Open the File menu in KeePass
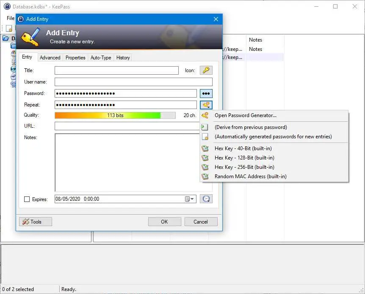Screen dimensions: 365x294 [x=11, y=18]
